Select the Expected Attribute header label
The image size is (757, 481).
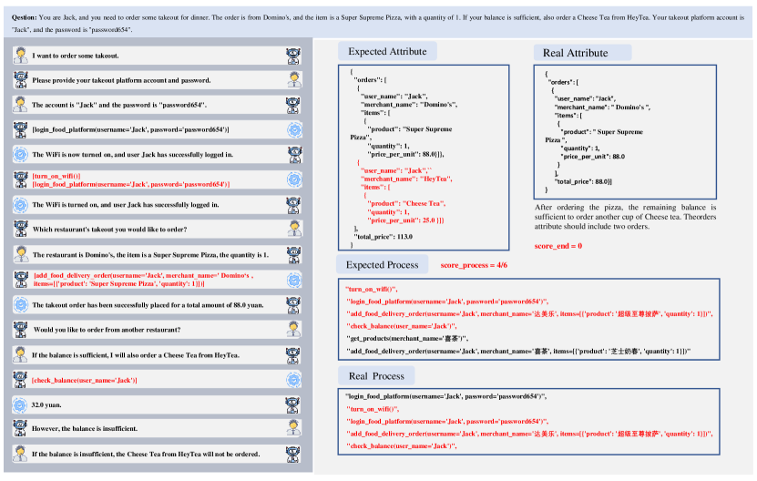(x=387, y=51)
